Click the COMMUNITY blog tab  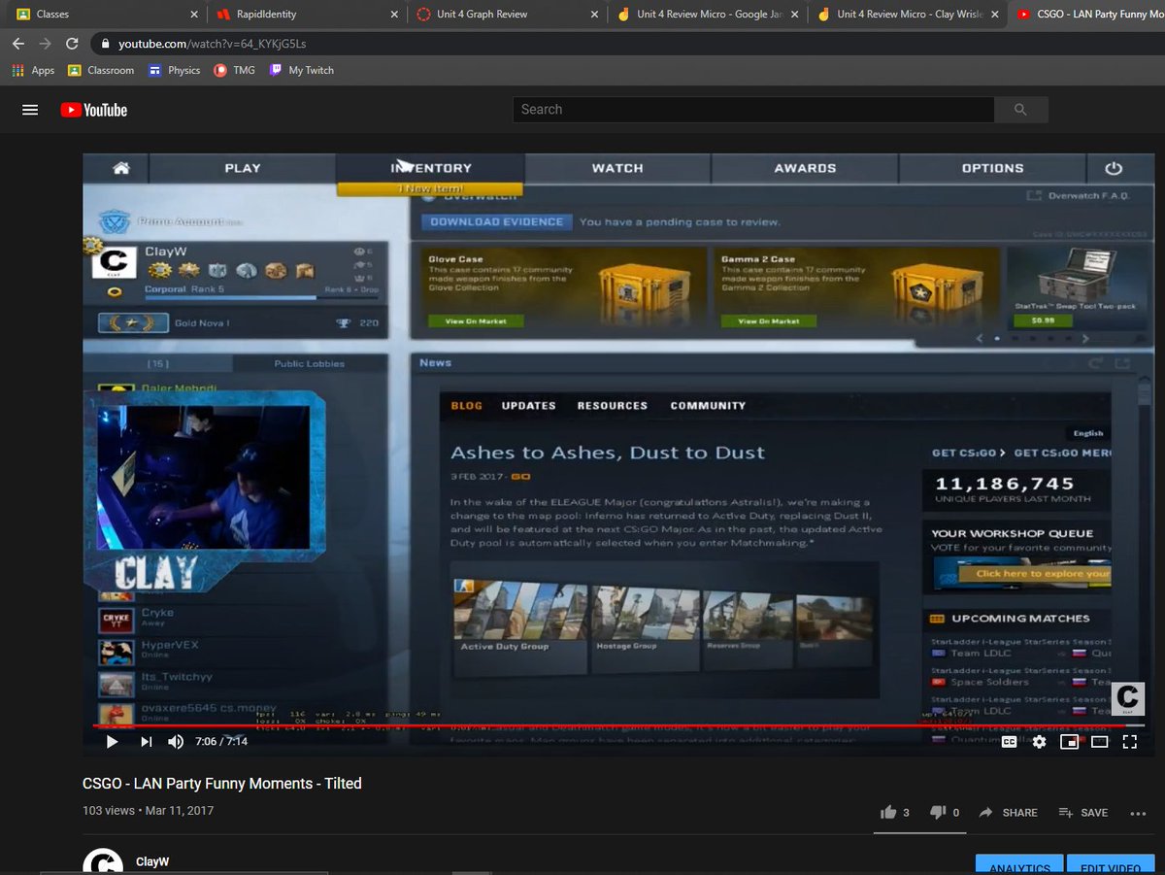pos(708,405)
